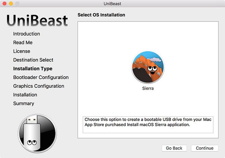Close the UniBeast window
The height and width of the screenshot is (158, 225).
coord(4,3)
